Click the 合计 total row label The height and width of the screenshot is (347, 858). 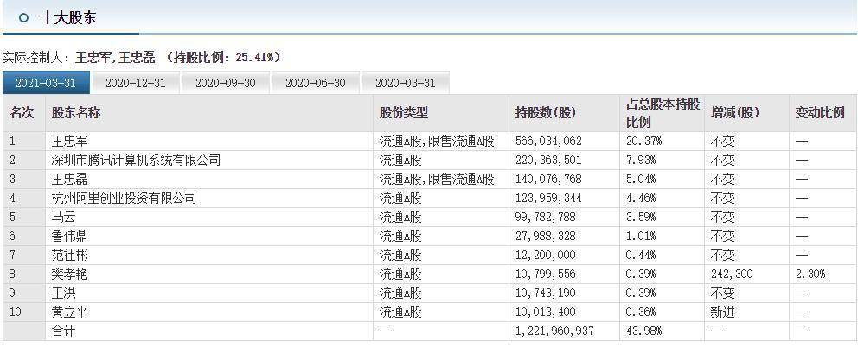click(63, 331)
